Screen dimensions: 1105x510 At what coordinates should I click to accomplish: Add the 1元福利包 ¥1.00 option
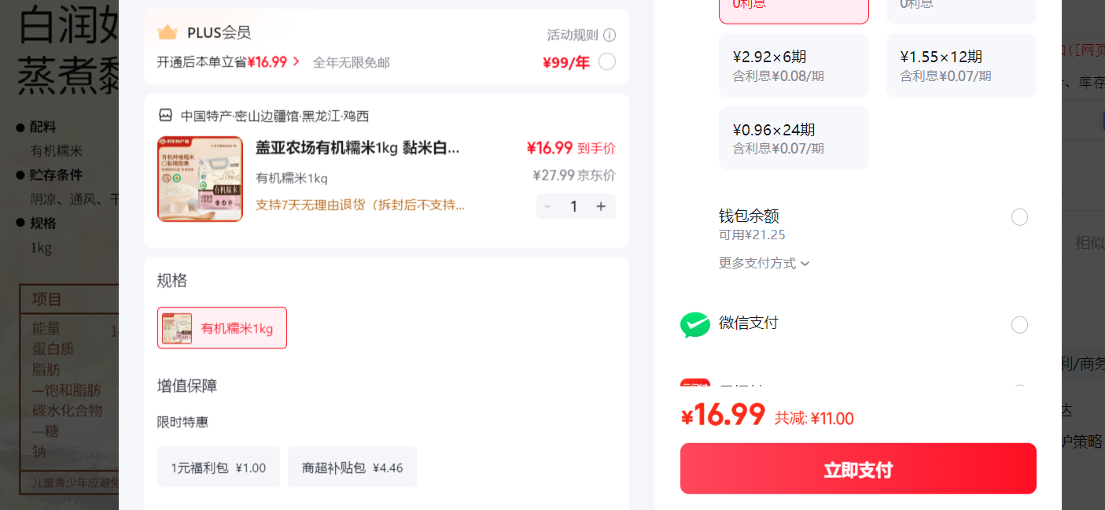pyautogui.click(x=219, y=468)
